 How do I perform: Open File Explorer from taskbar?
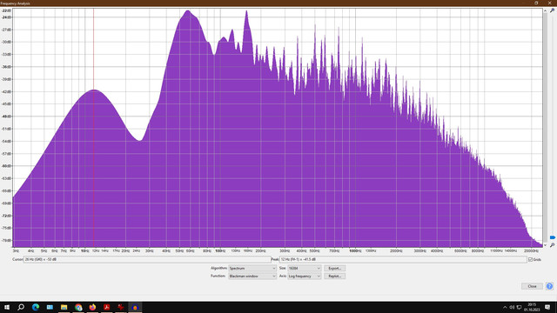point(64,307)
